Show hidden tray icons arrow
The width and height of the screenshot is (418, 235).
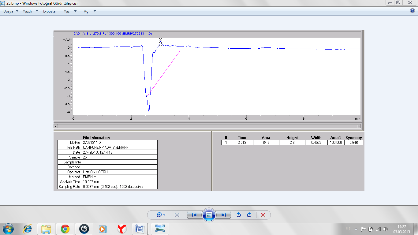tap(356, 229)
